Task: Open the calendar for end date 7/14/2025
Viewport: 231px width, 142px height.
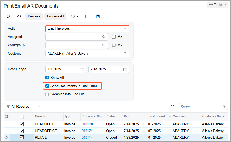Action: pyautogui.click(x=125, y=69)
